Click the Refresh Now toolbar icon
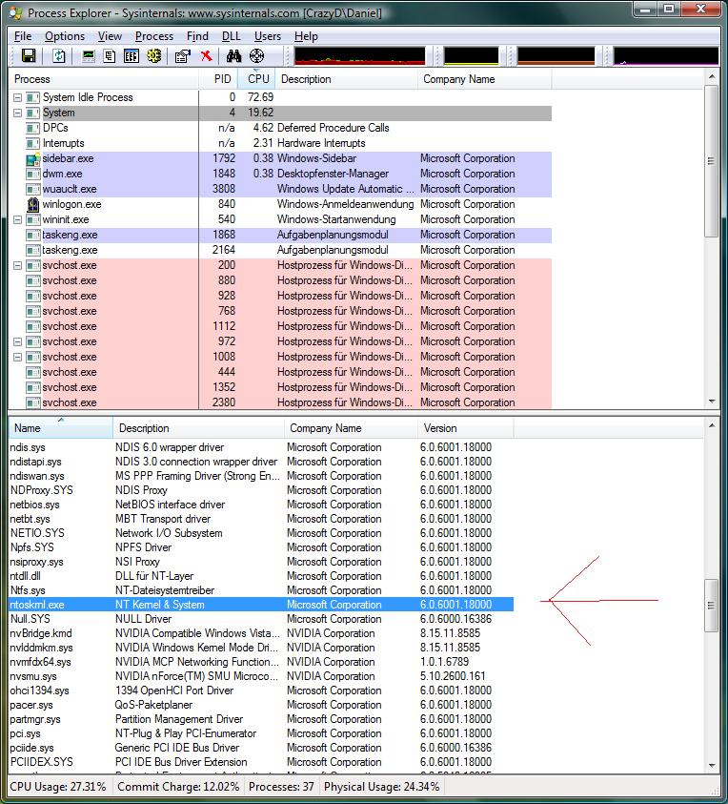This screenshot has height=804, width=728. pos(59,56)
